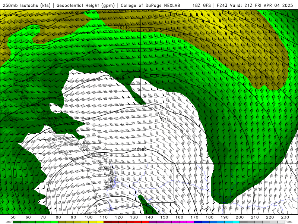This screenshot has width=298, height=224.
Task: Click the 110 knot colorbar label
Action: pyautogui.click(x=104, y=217)
